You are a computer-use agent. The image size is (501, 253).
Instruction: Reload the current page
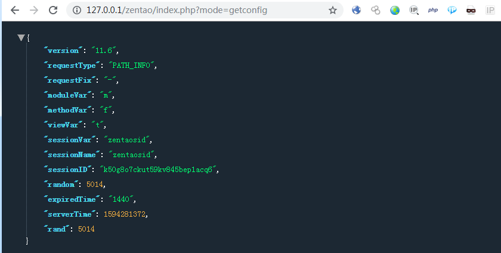pyautogui.click(x=53, y=10)
